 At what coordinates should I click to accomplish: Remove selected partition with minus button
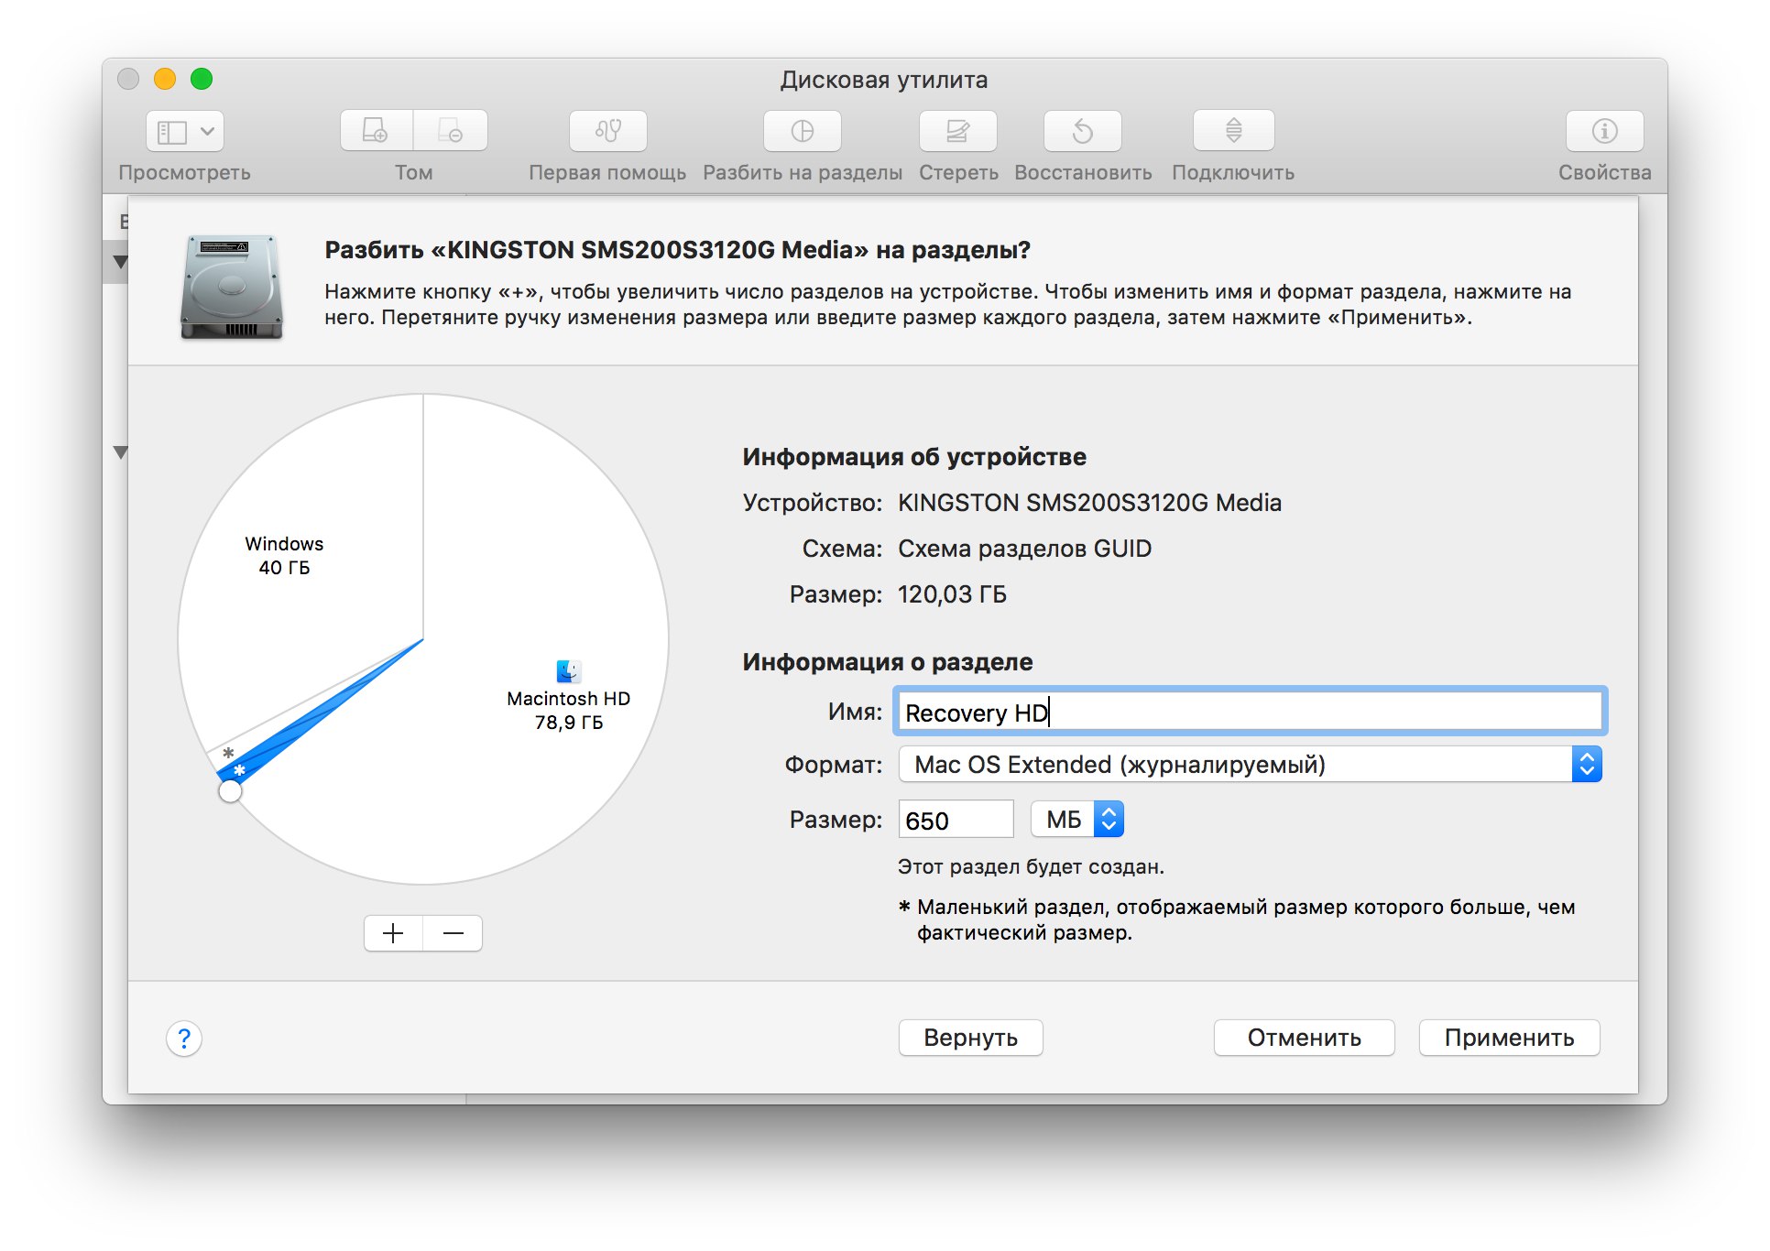tap(453, 933)
